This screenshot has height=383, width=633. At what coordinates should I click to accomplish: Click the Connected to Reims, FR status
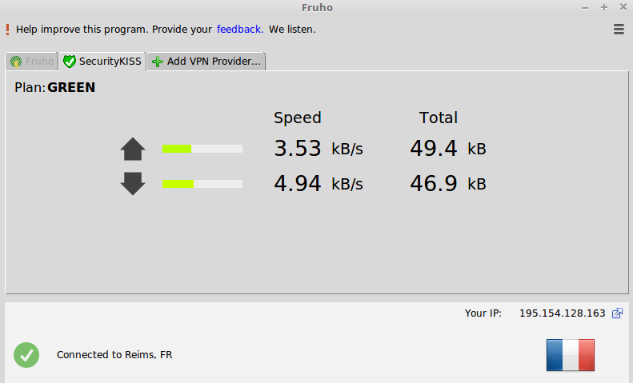click(x=114, y=354)
